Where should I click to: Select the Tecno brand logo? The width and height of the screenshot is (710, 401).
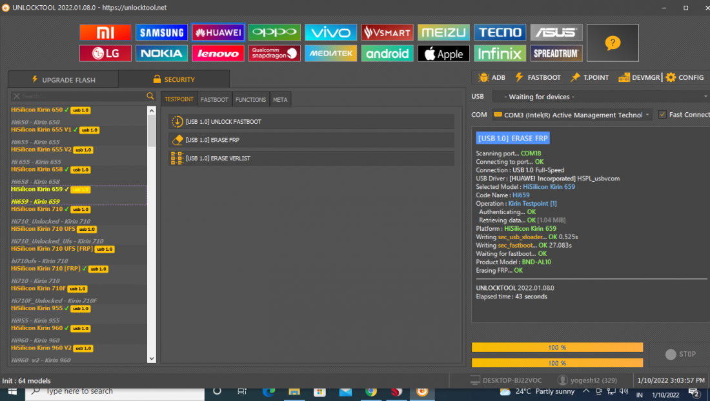(500, 32)
